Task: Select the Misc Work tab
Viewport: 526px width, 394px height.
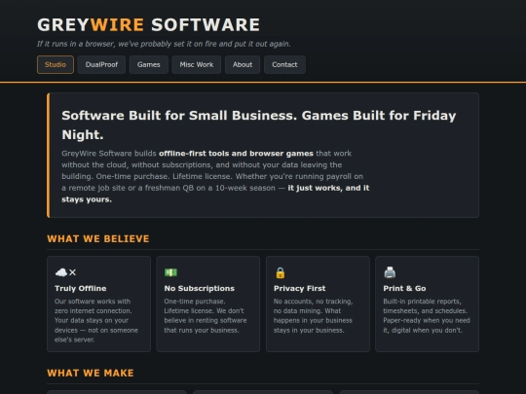Action: [196, 64]
